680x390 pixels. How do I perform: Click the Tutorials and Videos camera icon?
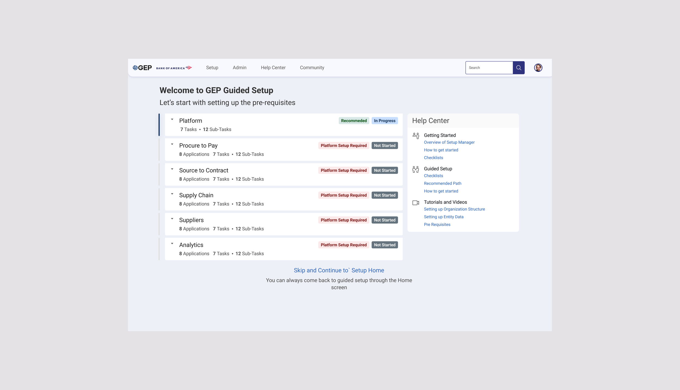coord(416,203)
